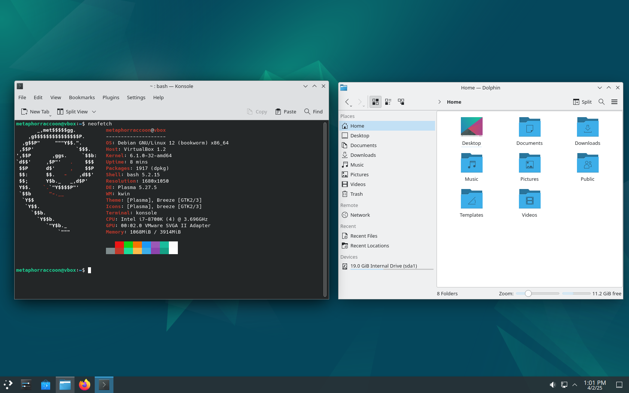Select Music in Places panel
This screenshot has height=393, width=629.
click(x=387, y=165)
